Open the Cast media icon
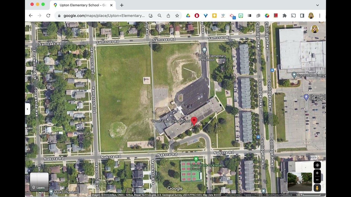The image size is (351, 197). click(293, 16)
